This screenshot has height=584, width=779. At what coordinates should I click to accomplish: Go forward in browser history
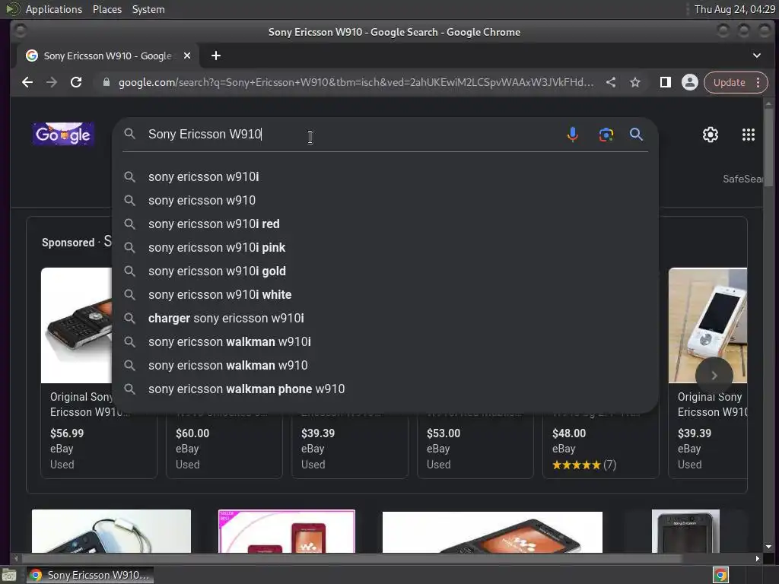point(52,82)
